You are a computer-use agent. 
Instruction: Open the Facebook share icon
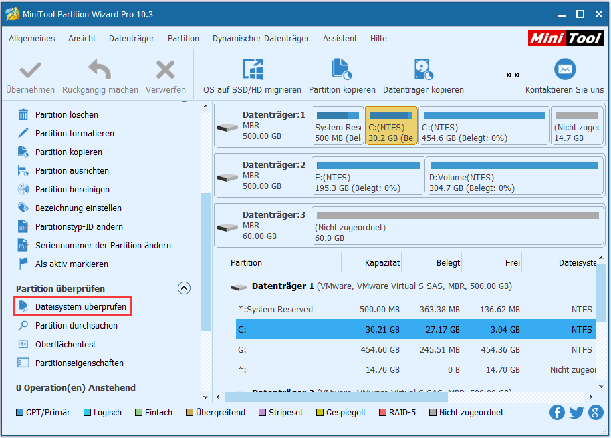tap(558, 413)
